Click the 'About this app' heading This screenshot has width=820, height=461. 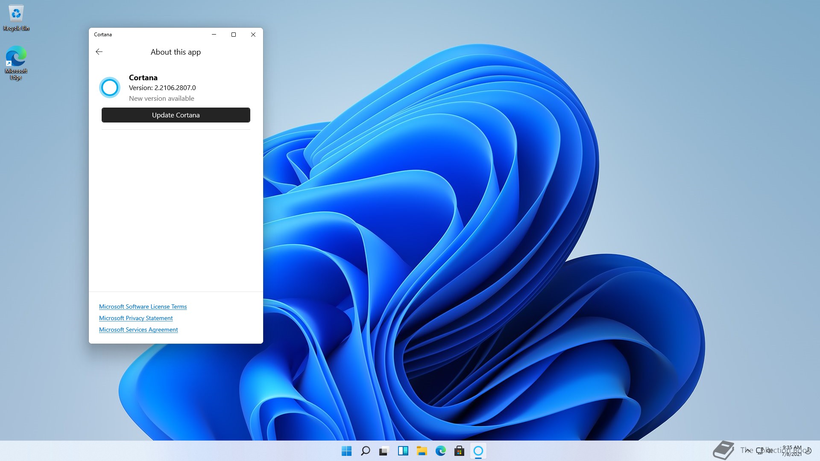tap(176, 52)
